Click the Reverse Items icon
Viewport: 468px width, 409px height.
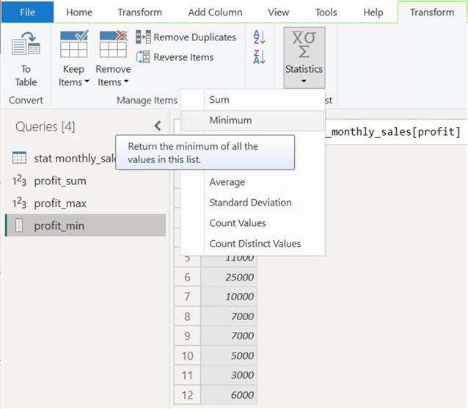tap(143, 57)
